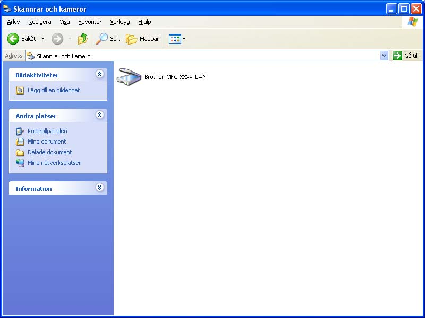
Task: Maximize the Skannrar och kameror window
Action: [x=404, y=9]
